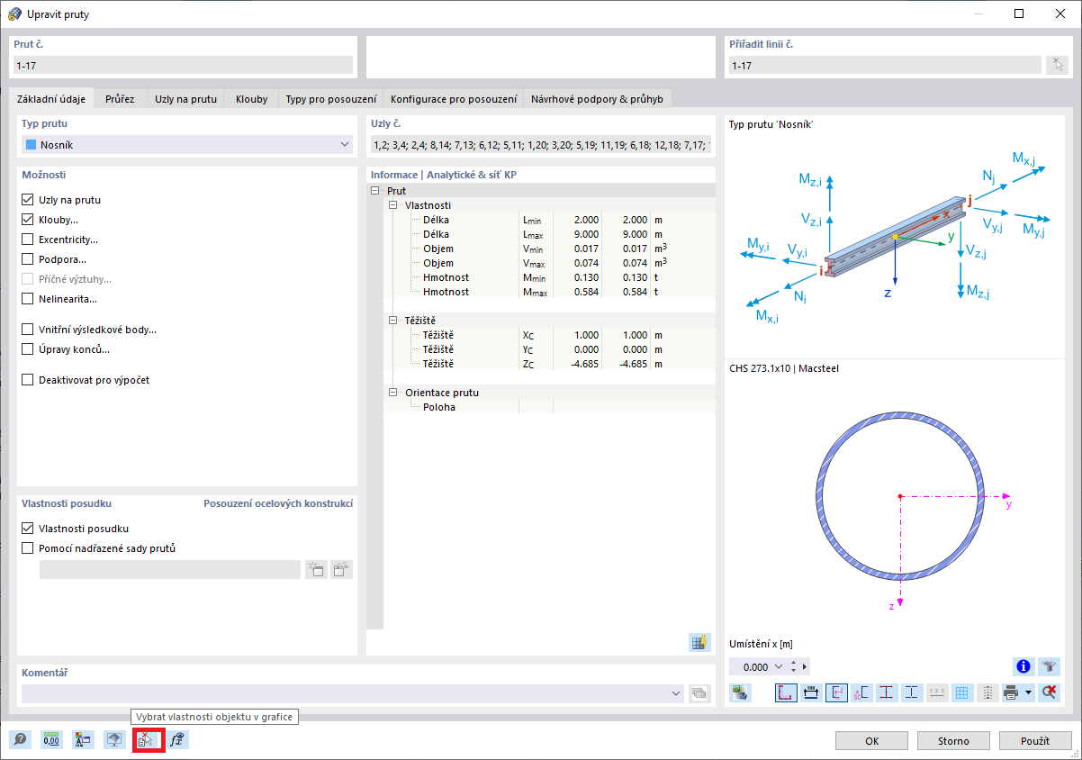This screenshot has height=760, width=1082.
Task: Toggle the blue grid icon in section toolbar
Action: [x=962, y=692]
